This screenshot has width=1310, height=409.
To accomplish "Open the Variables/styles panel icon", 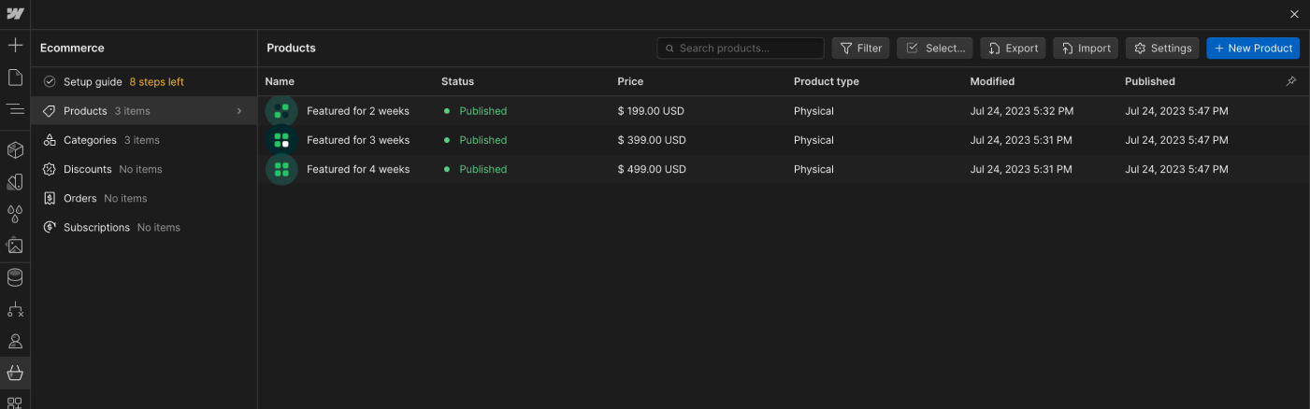I will click(x=15, y=182).
